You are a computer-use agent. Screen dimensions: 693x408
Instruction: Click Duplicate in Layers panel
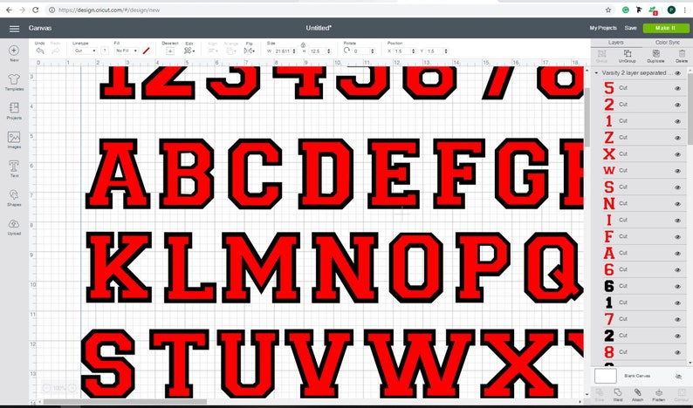[655, 56]
